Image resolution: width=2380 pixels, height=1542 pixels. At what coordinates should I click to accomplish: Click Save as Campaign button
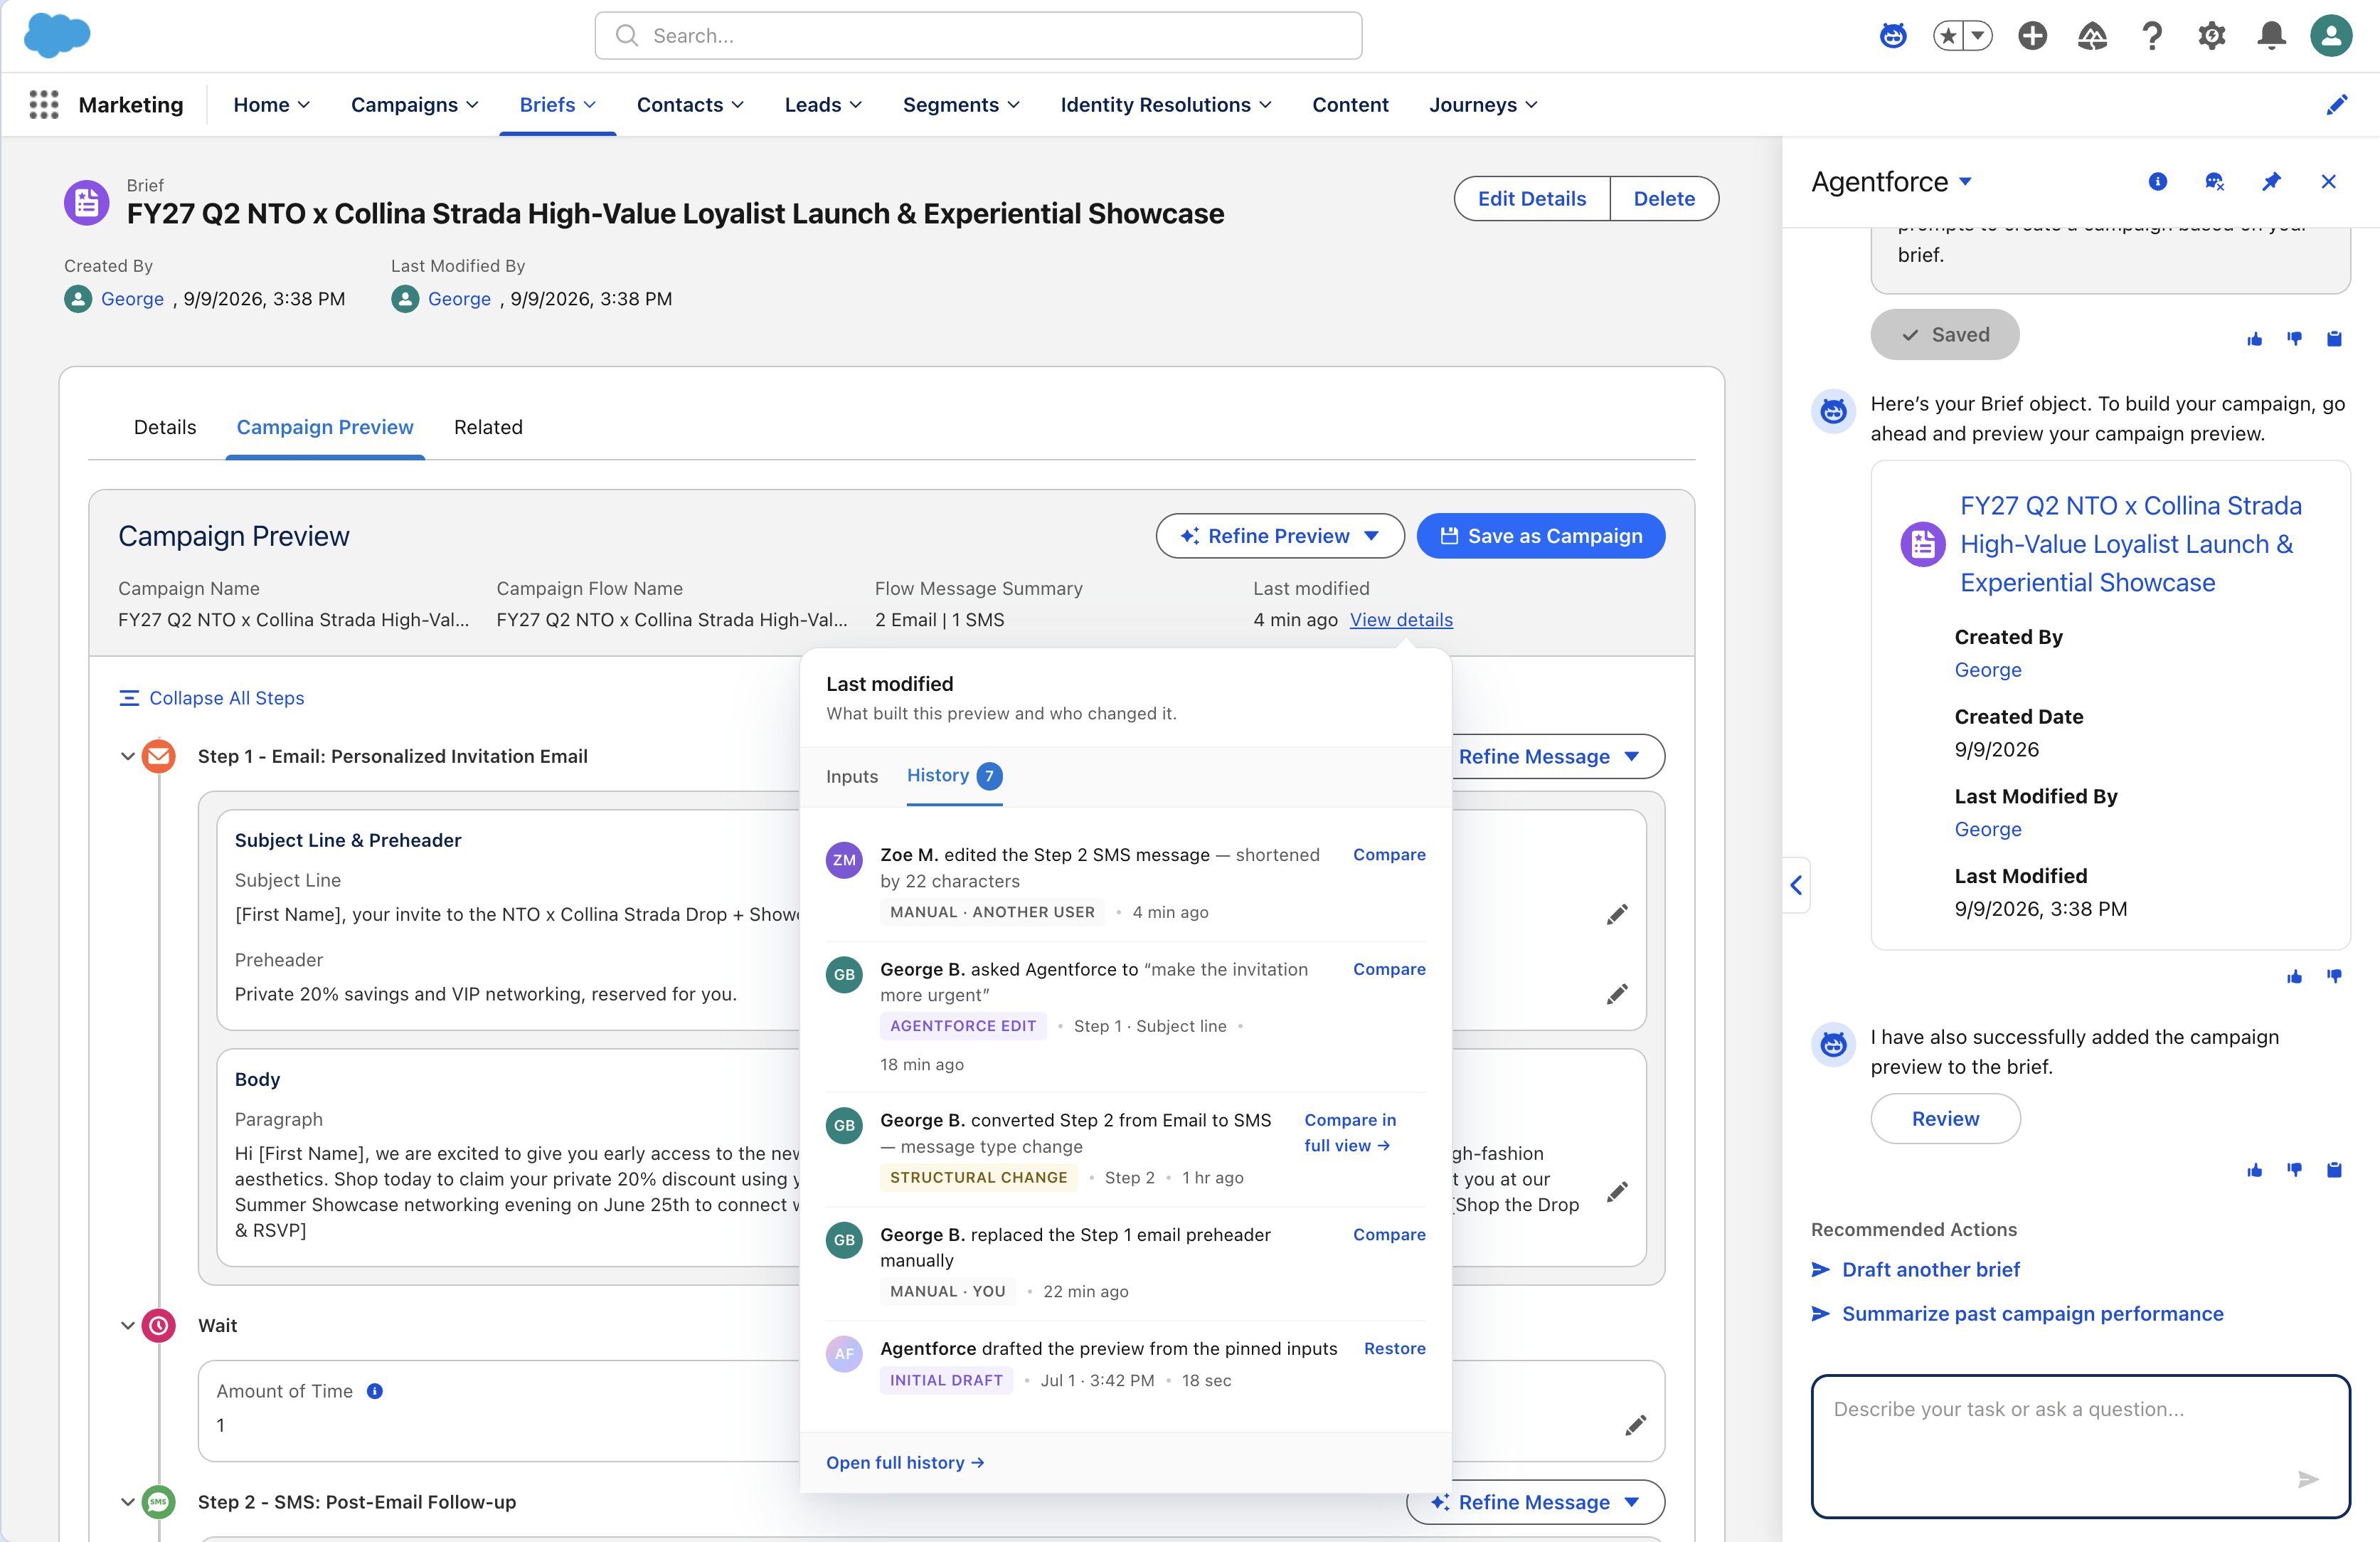tap(1541, 537)
